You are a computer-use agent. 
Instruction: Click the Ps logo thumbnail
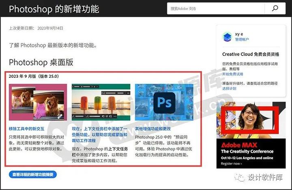coord(164,102)
